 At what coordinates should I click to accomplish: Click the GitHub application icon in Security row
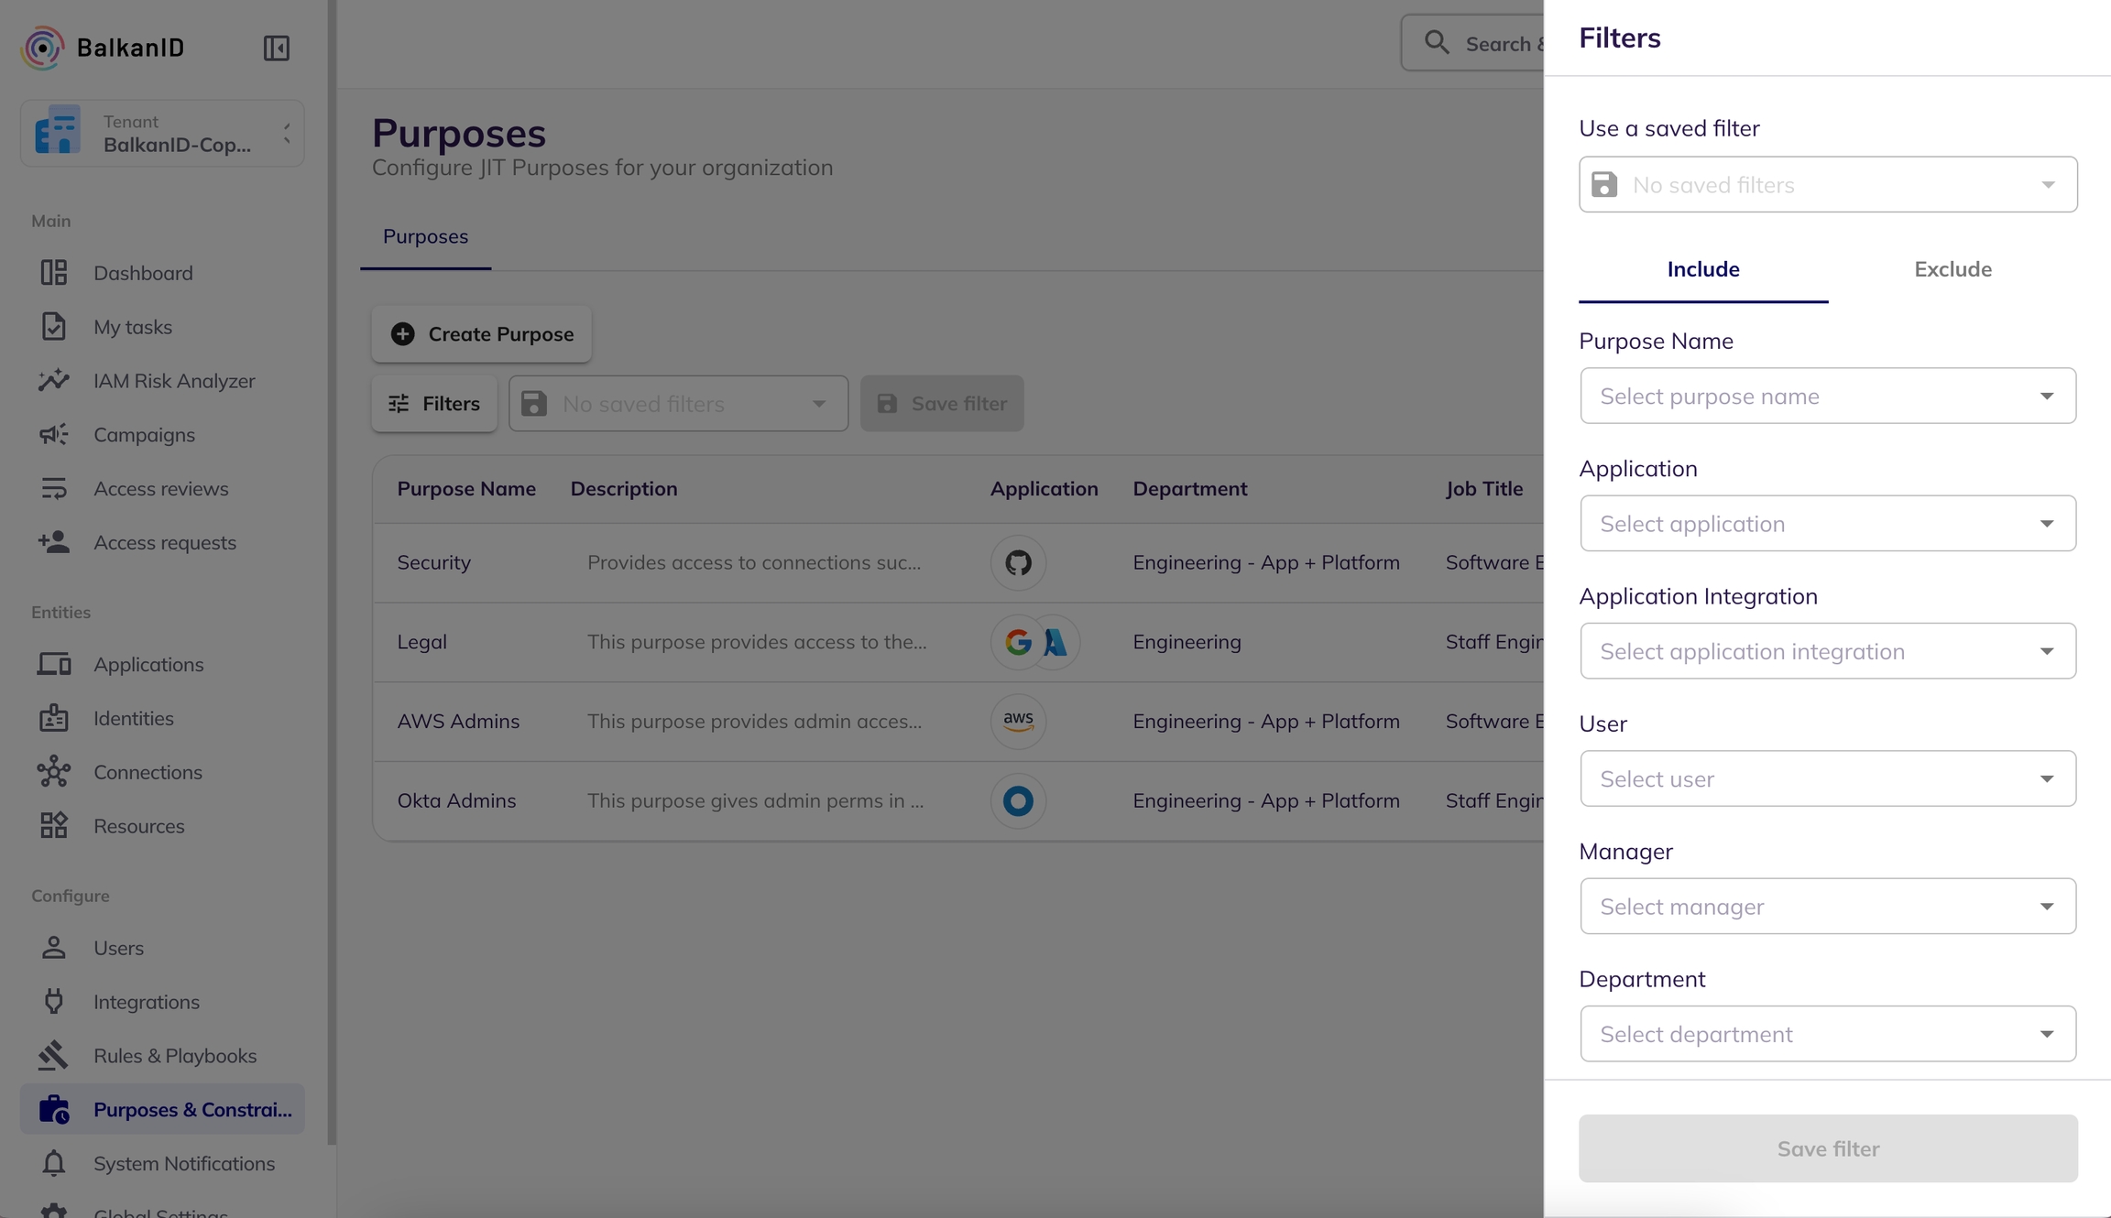[1018, 562]
